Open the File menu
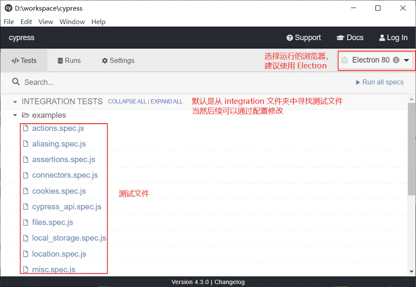The width and height of the screenshot is (416, 287). pyautogui.click(x=9, y=22)
